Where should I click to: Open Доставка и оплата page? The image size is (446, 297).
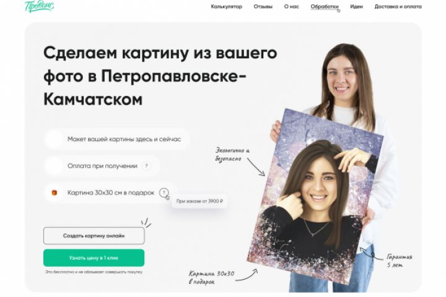pyautogui.click(x=398, y=7)
